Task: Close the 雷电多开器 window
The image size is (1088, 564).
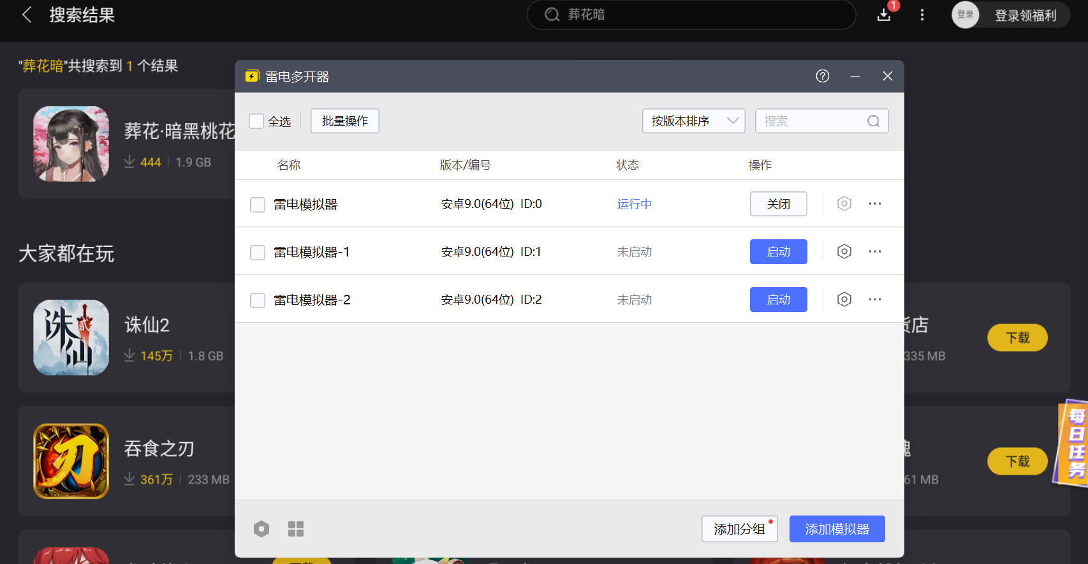Action: click(888, 76)
